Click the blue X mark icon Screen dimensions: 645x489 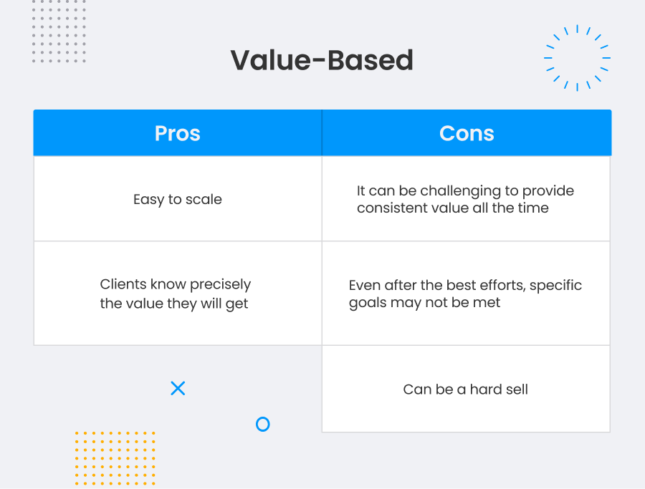(x=178, y=388)
